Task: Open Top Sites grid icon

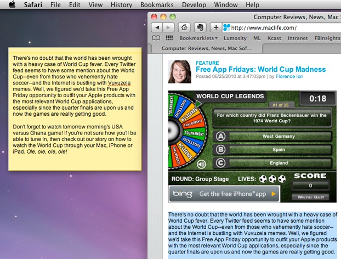Action: pos(169,38)
